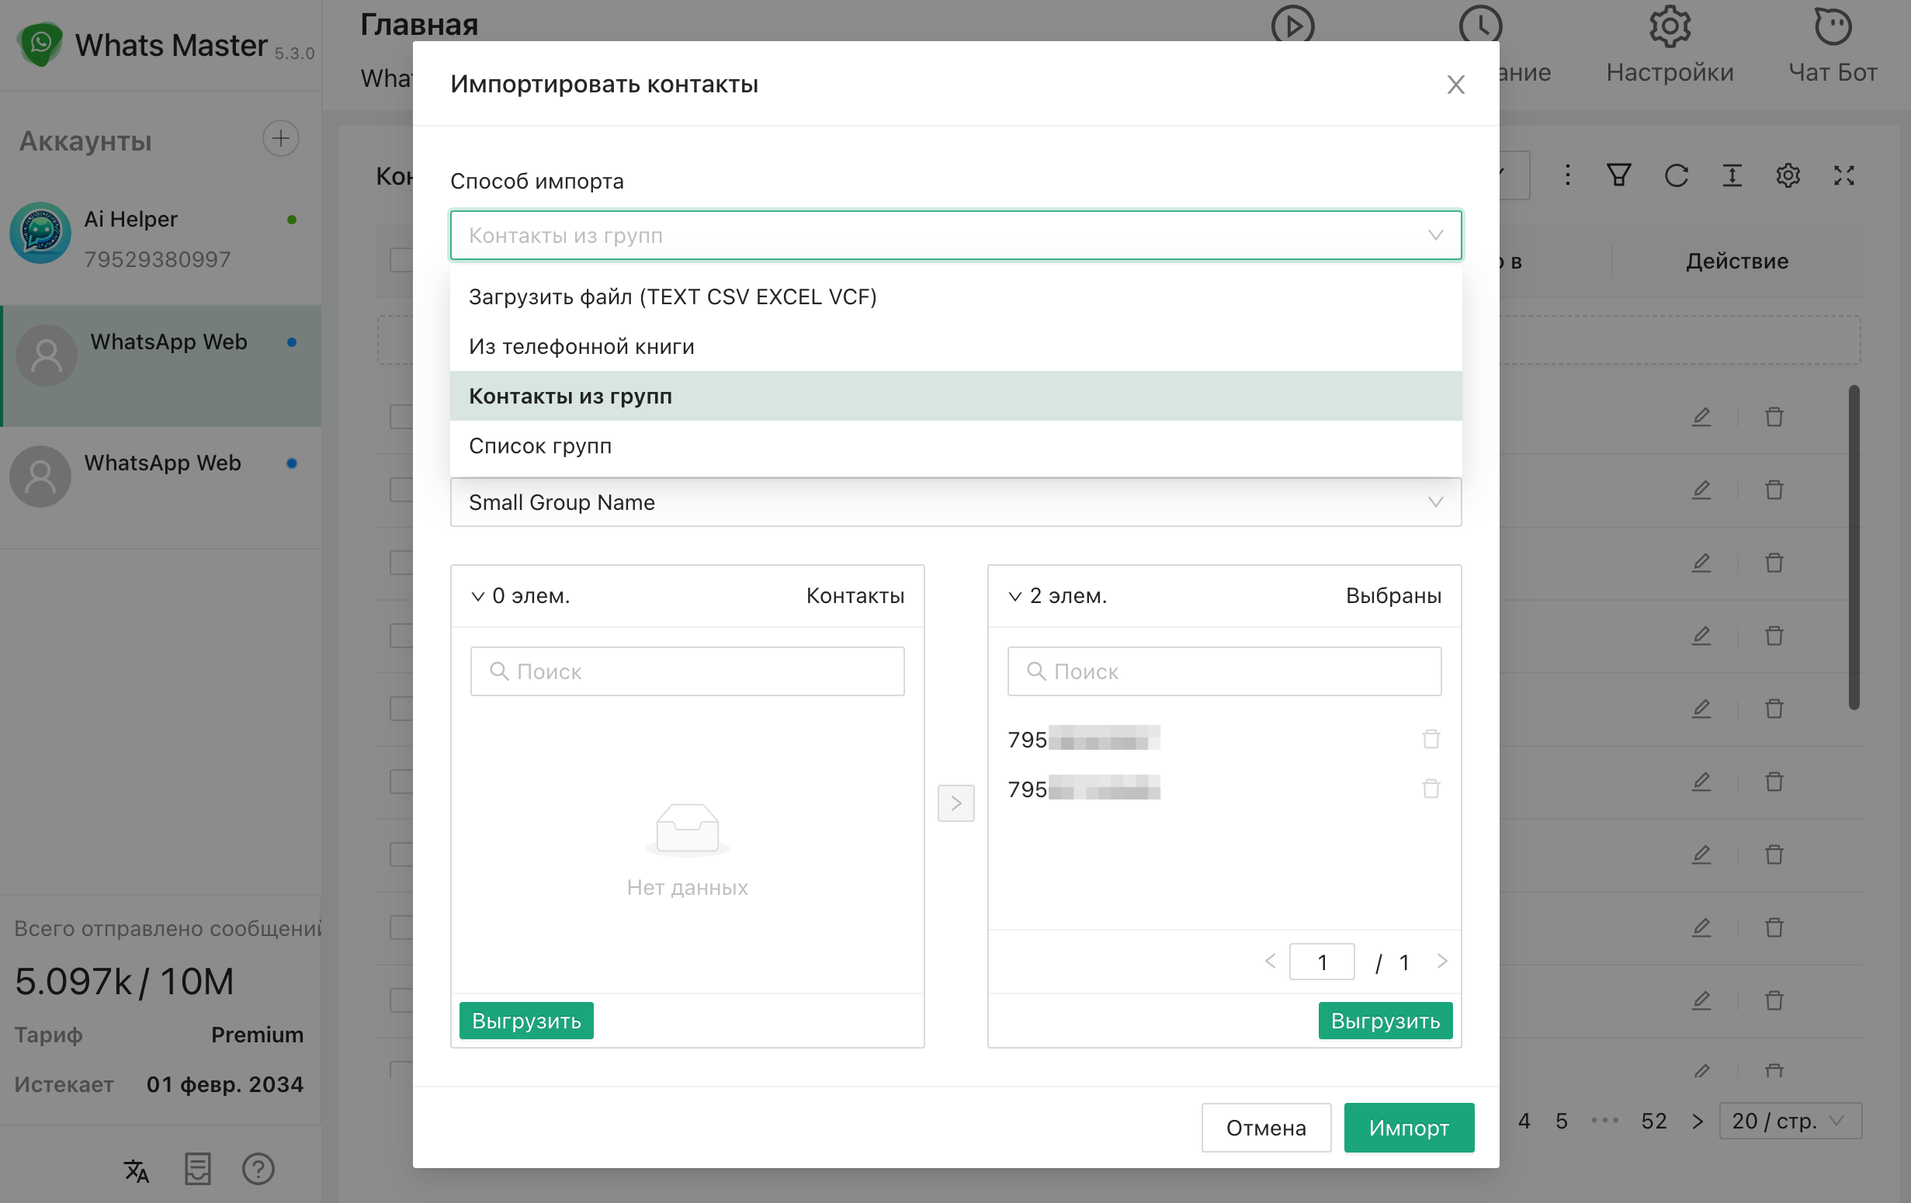Click the filter funnel icon
This screenshot has width=1911, height=1203.
click(x=1618, y=175)
